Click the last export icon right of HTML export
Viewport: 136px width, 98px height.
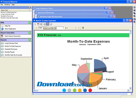tap(51, 24)
